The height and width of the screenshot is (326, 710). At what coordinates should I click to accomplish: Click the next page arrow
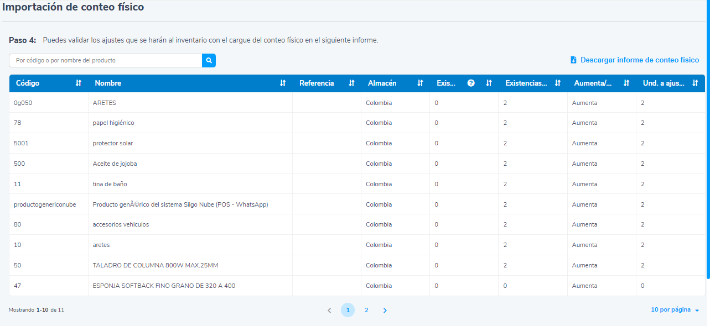[x=385, y=311]
